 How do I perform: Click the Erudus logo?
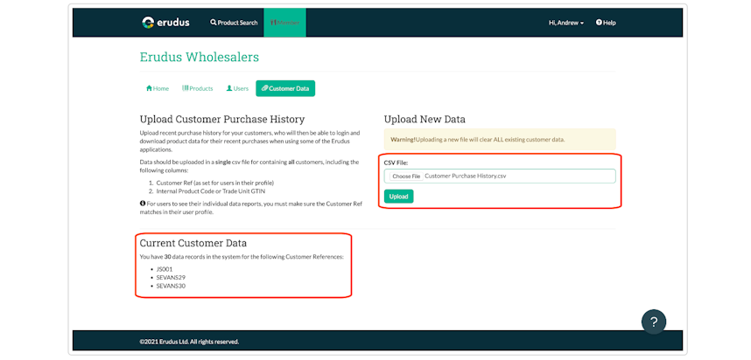click(x=165, y=23)
